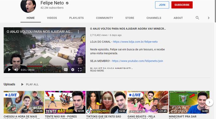Show more tabs with the tab bar arrow
The width and height of the screenshot is (216, 119).
tap(209, 18)
